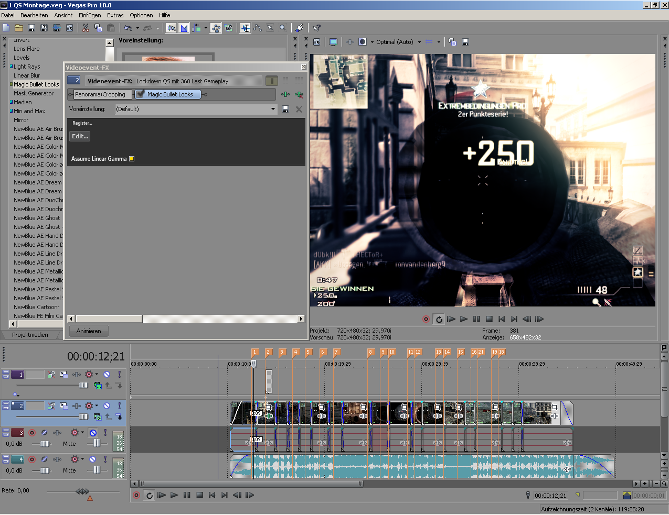
Task: Open automation settings dropdown on track 3
Action: 82,433
